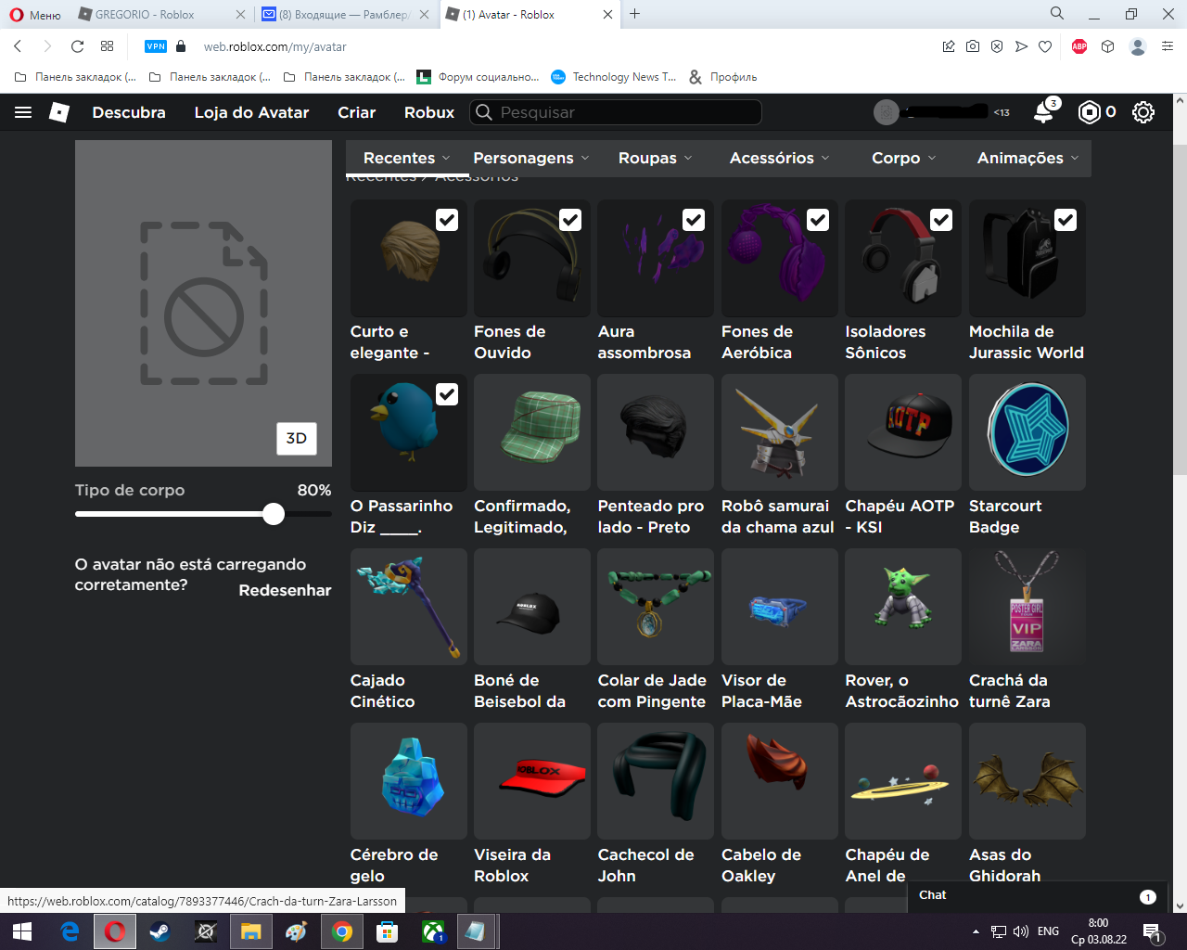Open Windows action center notification icon
The height and width of the screenshot is (950, 1187).
[1153, 931]
